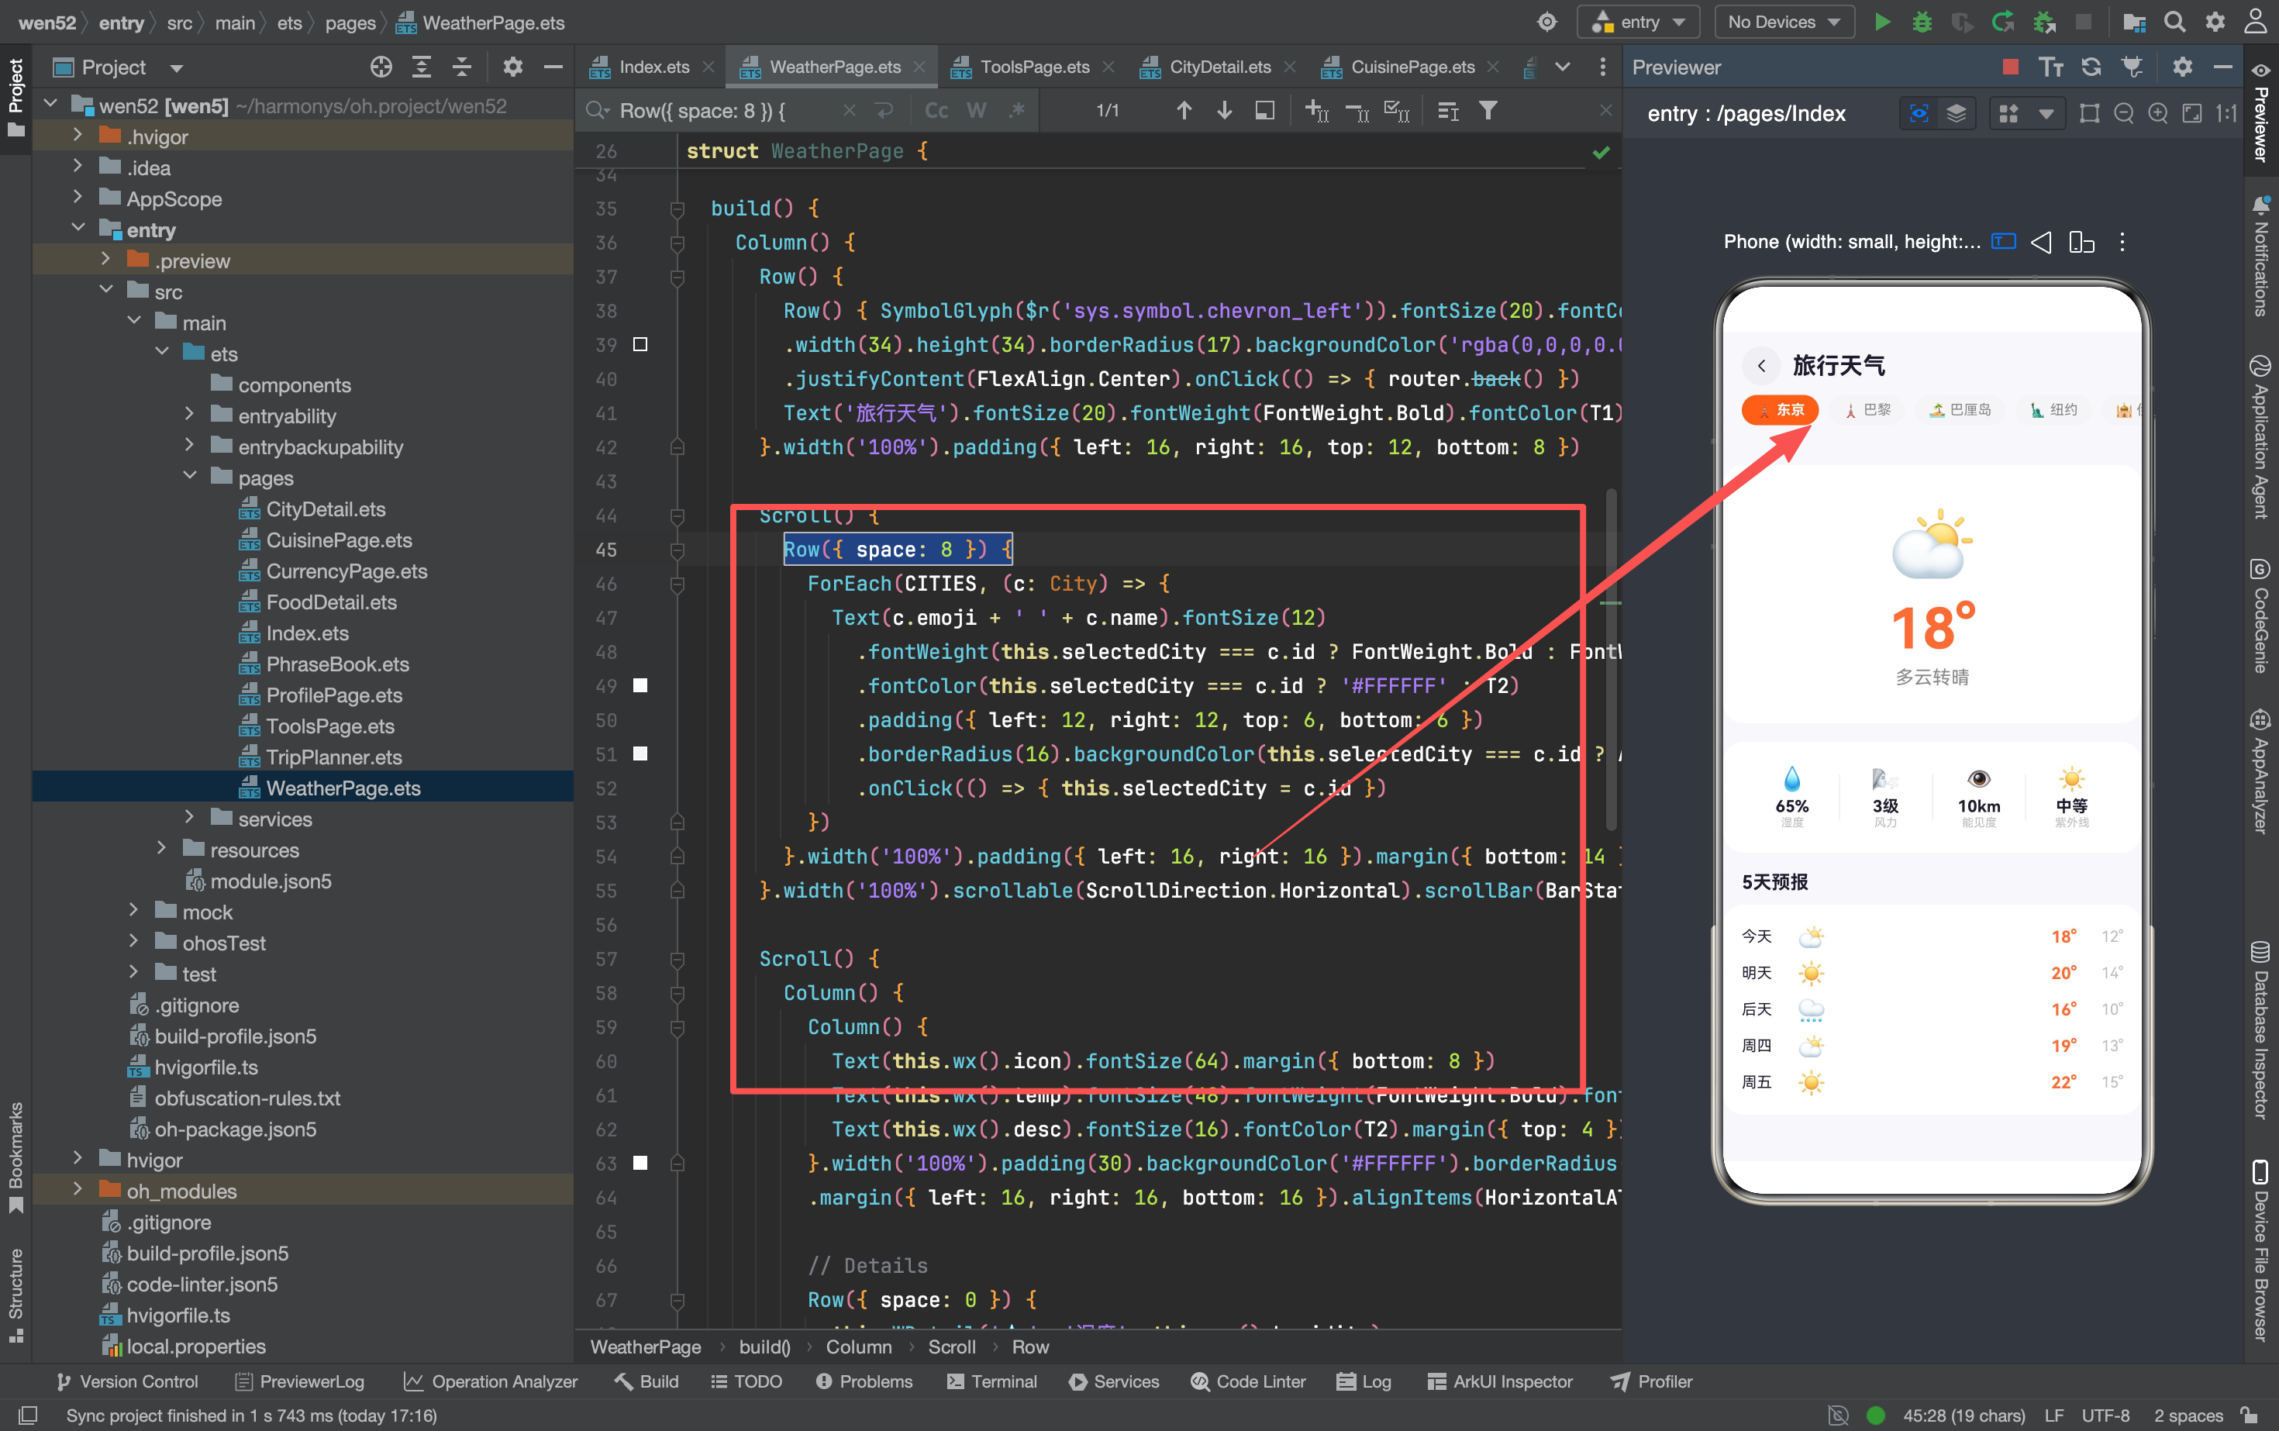Toggle whole words W search option
2279x1431 pixels.
click(x=976, y=111)
